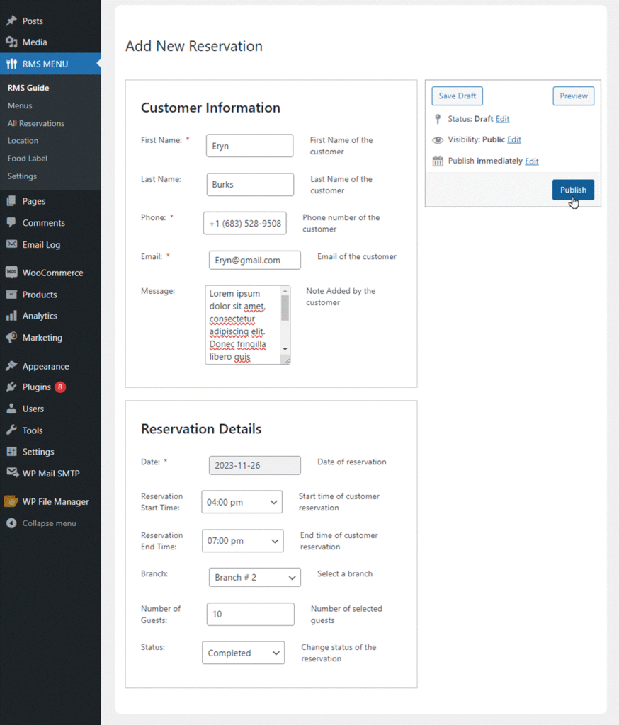
Task: Collapse the admin sidebar menu
Action: pos(42,523)
